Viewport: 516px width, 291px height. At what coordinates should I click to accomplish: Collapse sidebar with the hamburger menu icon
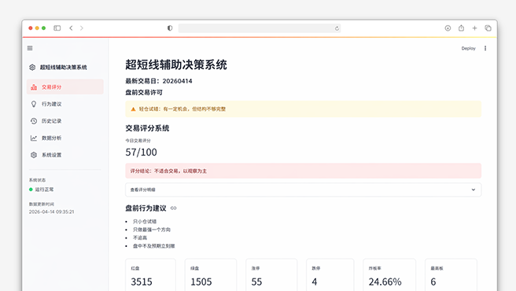30,49
